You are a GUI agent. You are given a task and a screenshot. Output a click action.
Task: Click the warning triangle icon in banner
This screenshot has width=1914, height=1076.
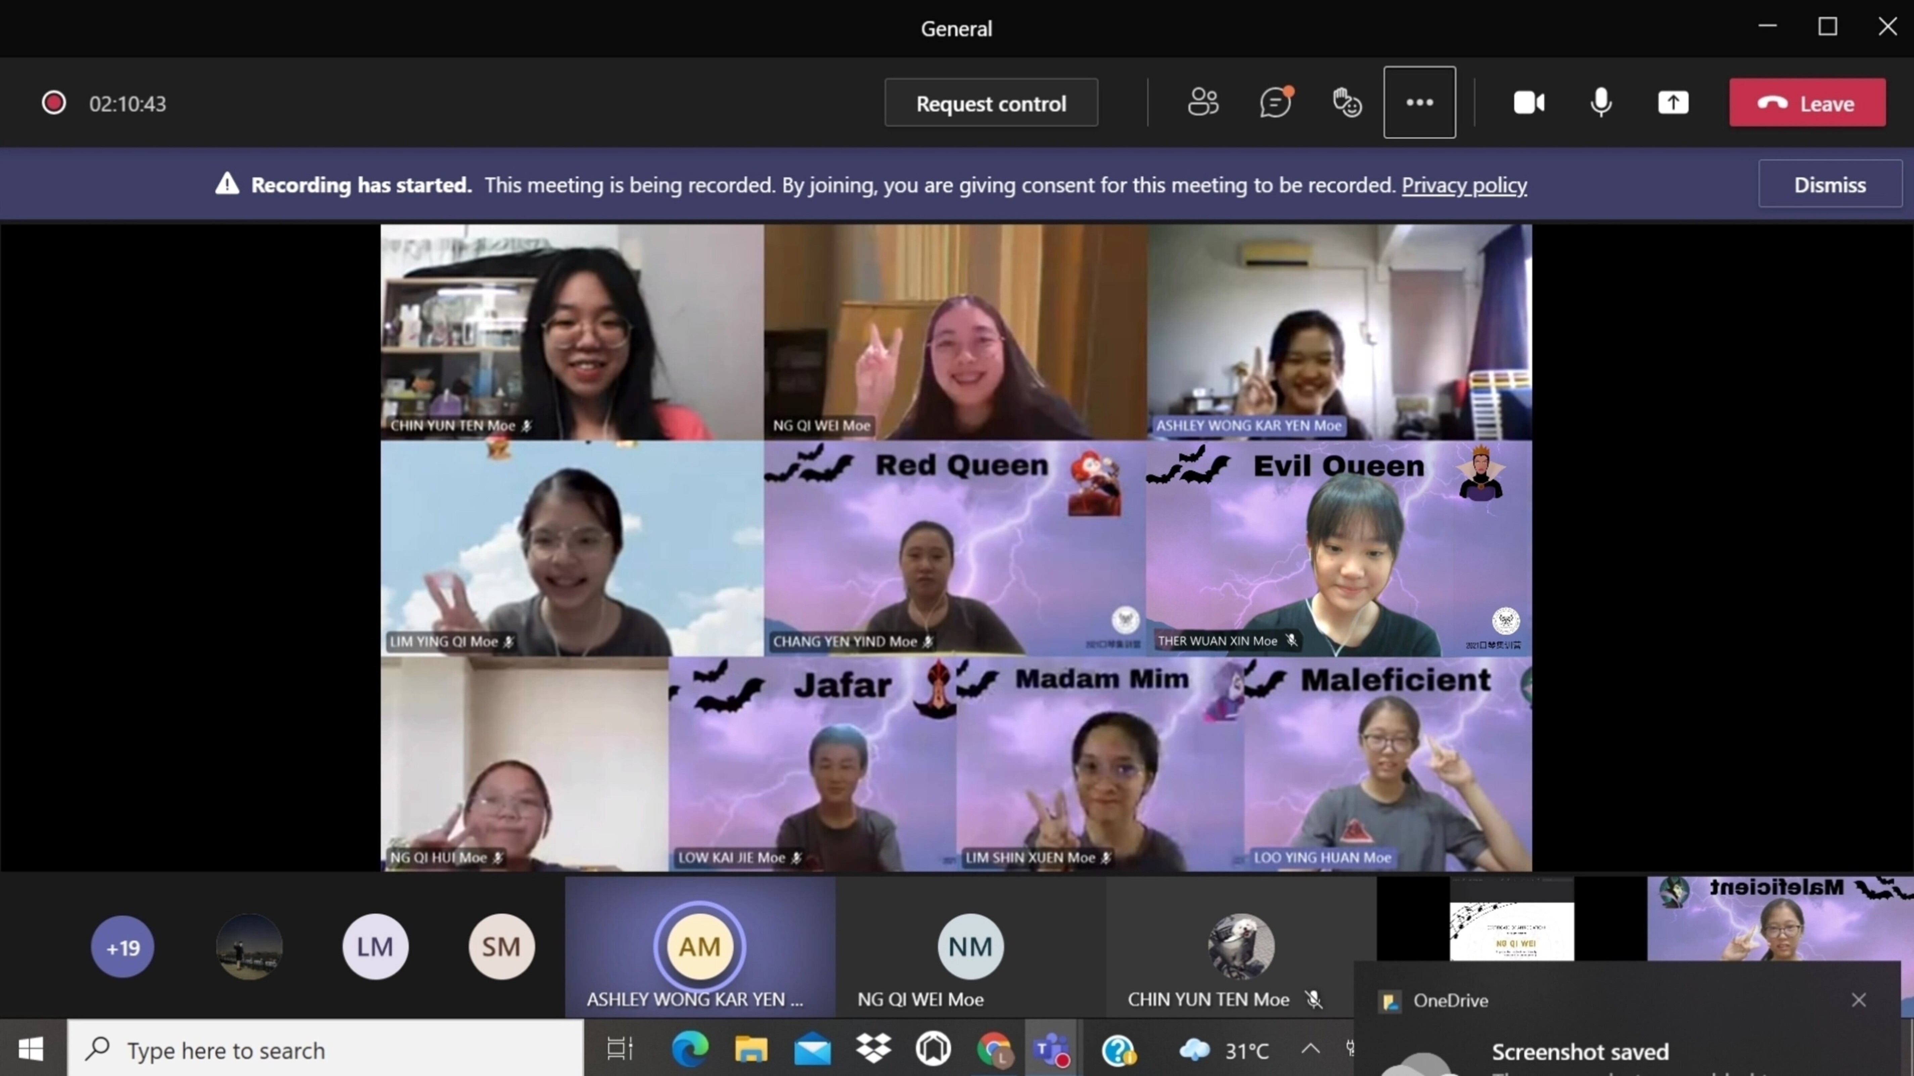click(x=227, y=184)
